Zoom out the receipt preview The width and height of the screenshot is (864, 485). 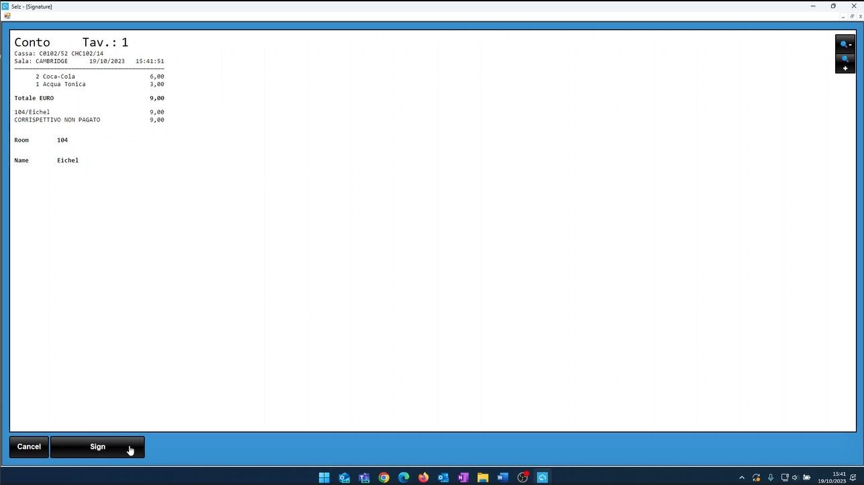point(845,44)
